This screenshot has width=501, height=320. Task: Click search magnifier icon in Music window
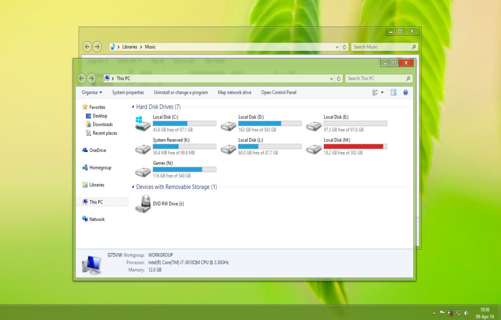(x=414, y=47)
